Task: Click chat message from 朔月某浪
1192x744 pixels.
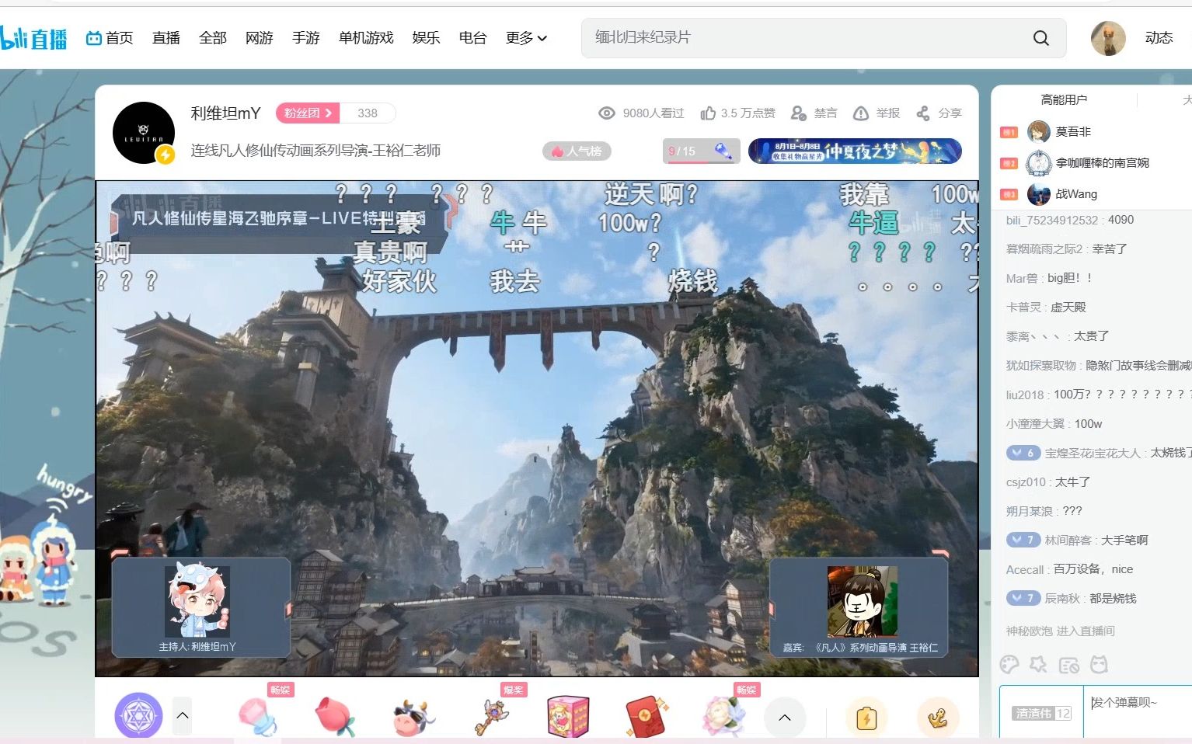Action: click(1044, 511)
